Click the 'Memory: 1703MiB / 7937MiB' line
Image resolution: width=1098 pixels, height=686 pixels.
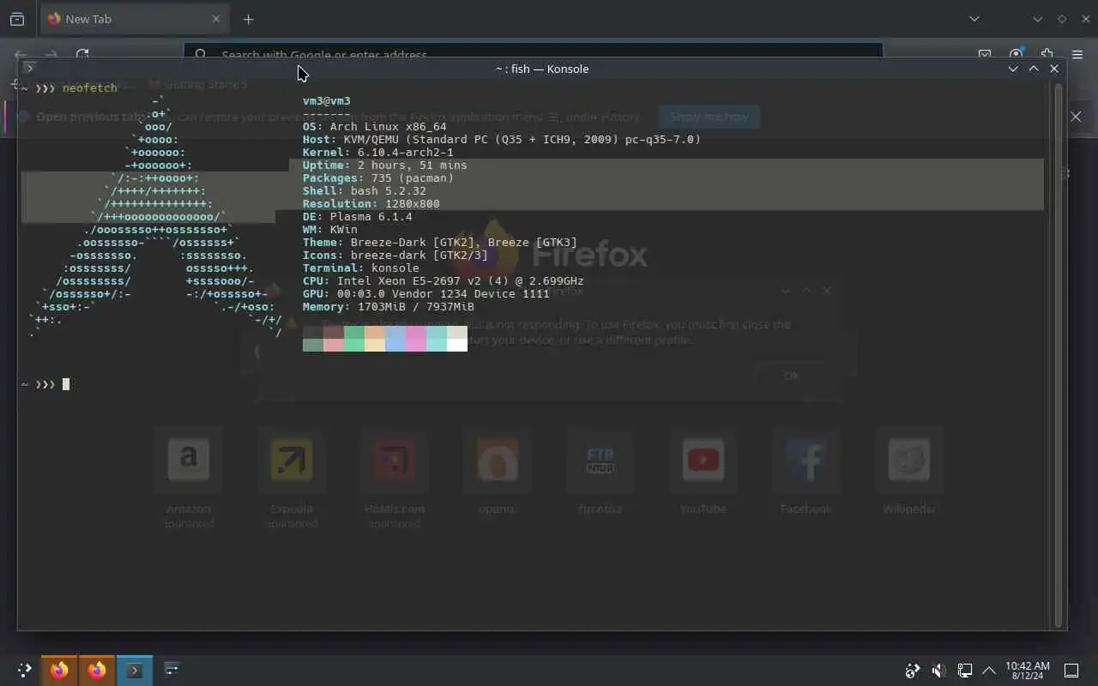[389, 307]
